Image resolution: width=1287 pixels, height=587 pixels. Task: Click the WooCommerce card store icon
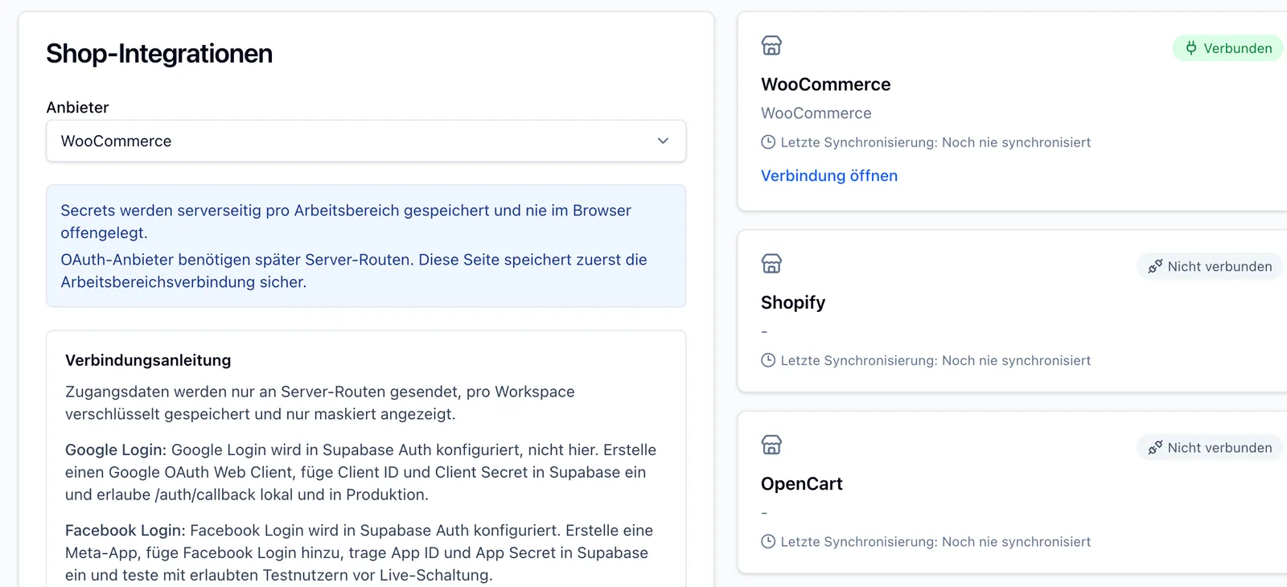[771, 46]
